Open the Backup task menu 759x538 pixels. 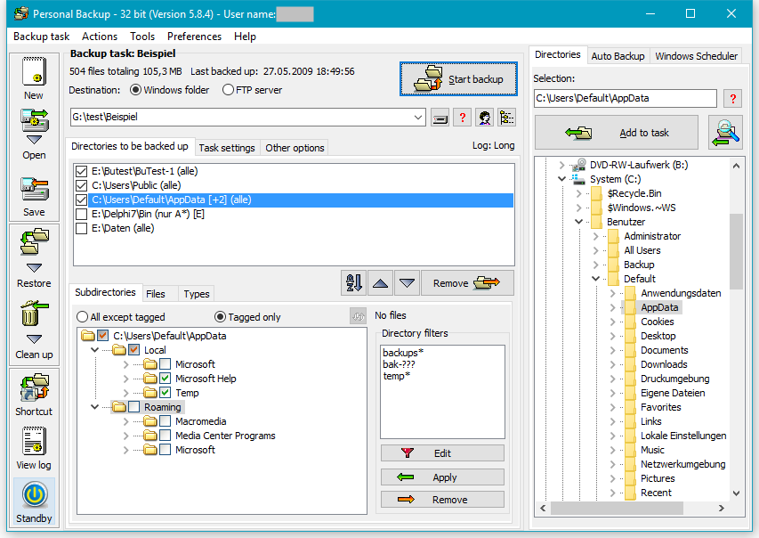coord(41,37)
